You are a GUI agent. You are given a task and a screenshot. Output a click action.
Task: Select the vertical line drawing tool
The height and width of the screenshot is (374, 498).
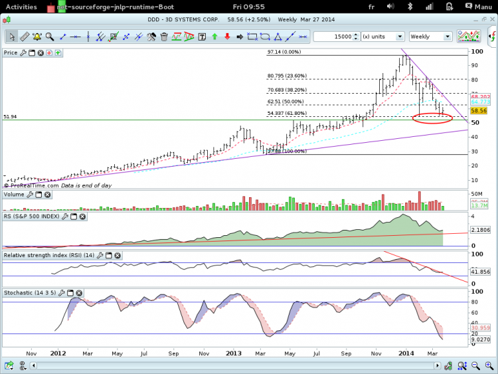click(x=88, y=37)
